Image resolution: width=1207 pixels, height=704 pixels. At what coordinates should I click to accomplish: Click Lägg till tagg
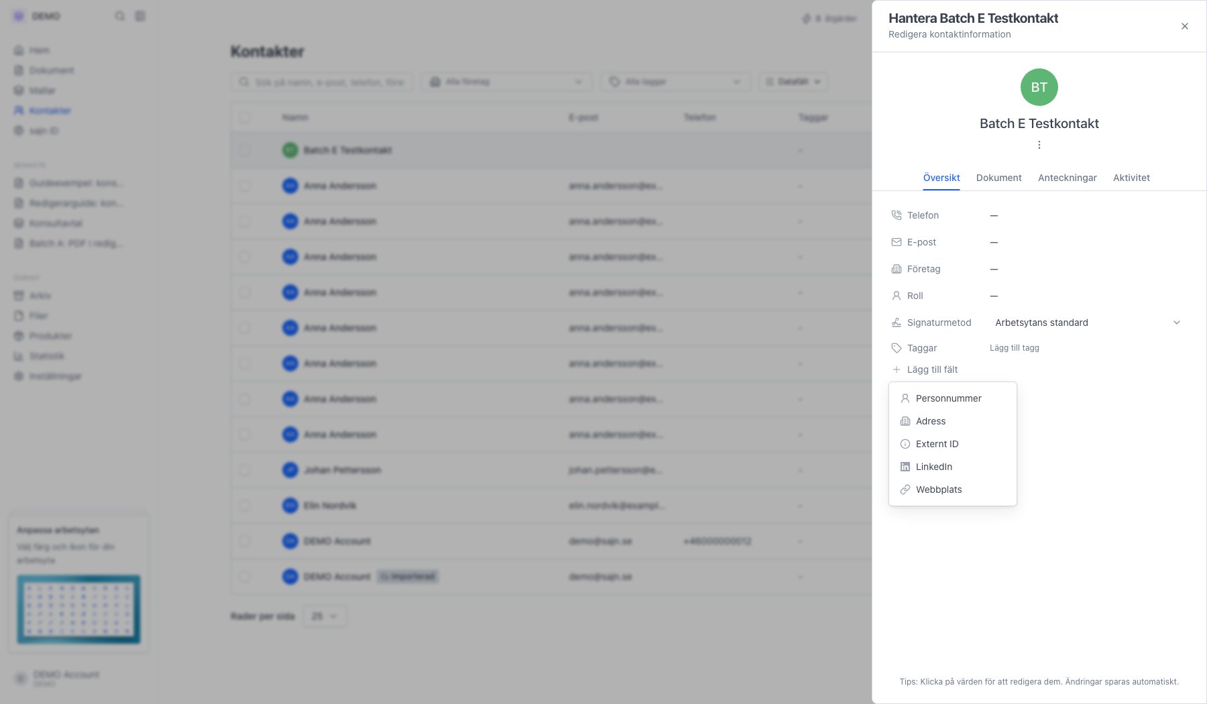click(1014, 348)
